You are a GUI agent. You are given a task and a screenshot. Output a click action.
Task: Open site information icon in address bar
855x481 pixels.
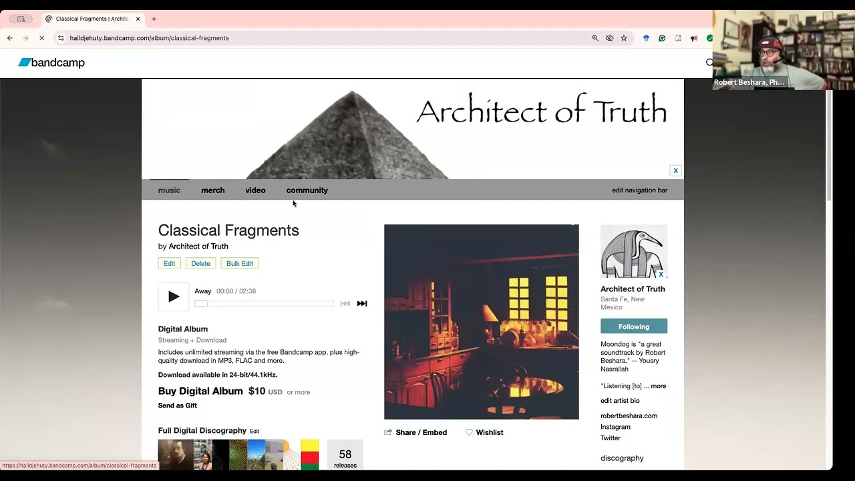point(61,38)
